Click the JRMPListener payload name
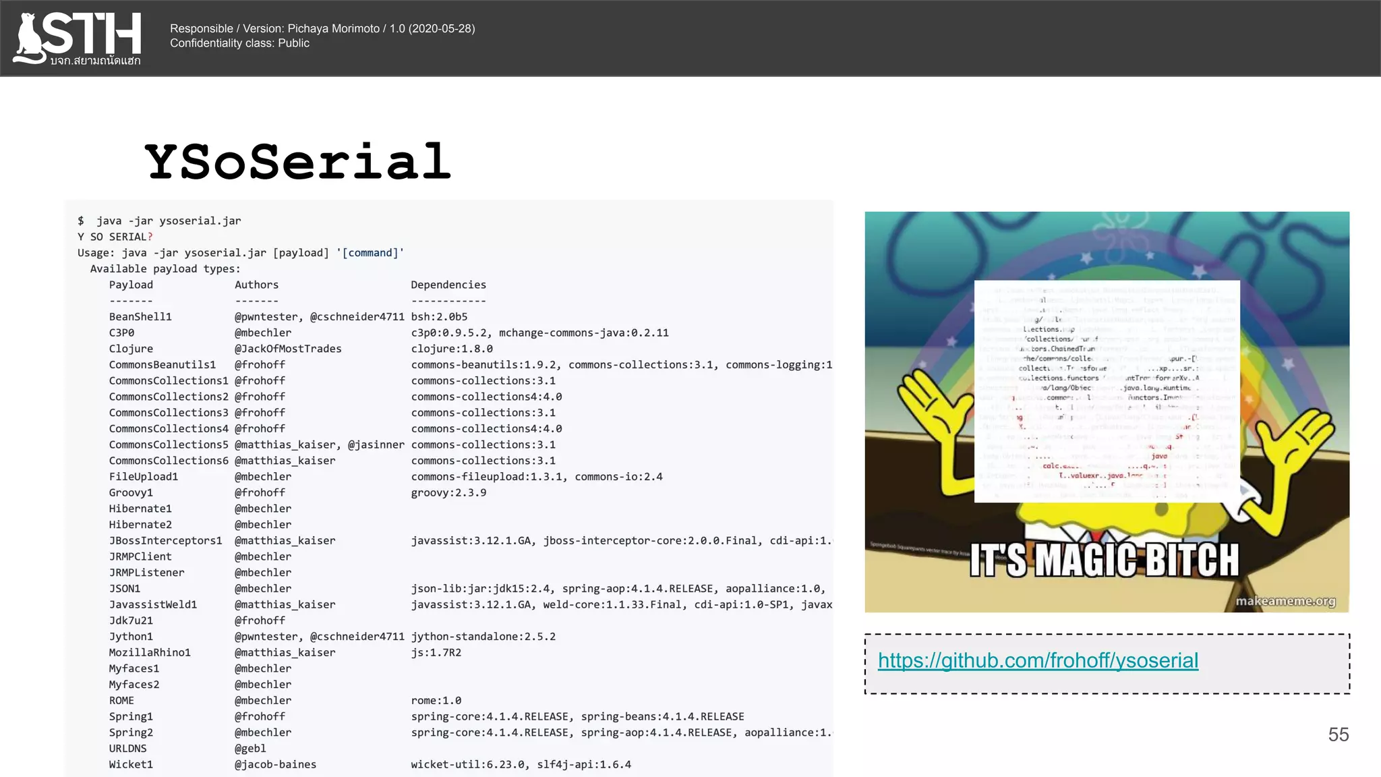This screenshot has height=777, width=1381. [146, 573]
